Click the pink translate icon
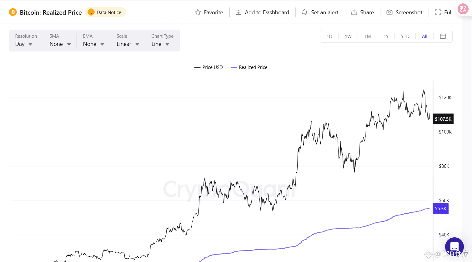The height and width of the screenshot is (262, 472). [x=463, y=9]
